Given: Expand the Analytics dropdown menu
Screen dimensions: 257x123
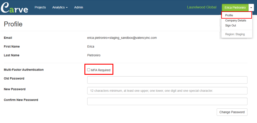Looking at the screenshot, I should 60,7.
